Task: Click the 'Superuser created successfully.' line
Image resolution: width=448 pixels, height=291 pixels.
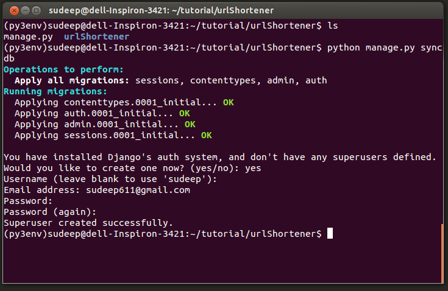Action: point(88,223)
